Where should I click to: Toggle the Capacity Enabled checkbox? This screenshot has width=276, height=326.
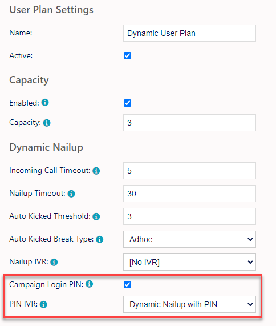[127, 103]
